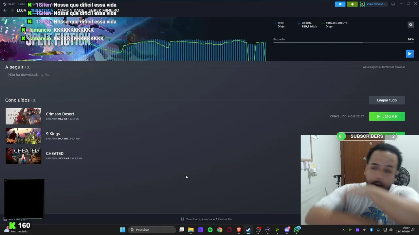Viewport: 419px width, 235px height.
Task: Show hidden system tray icons
Action: point(343,230)
